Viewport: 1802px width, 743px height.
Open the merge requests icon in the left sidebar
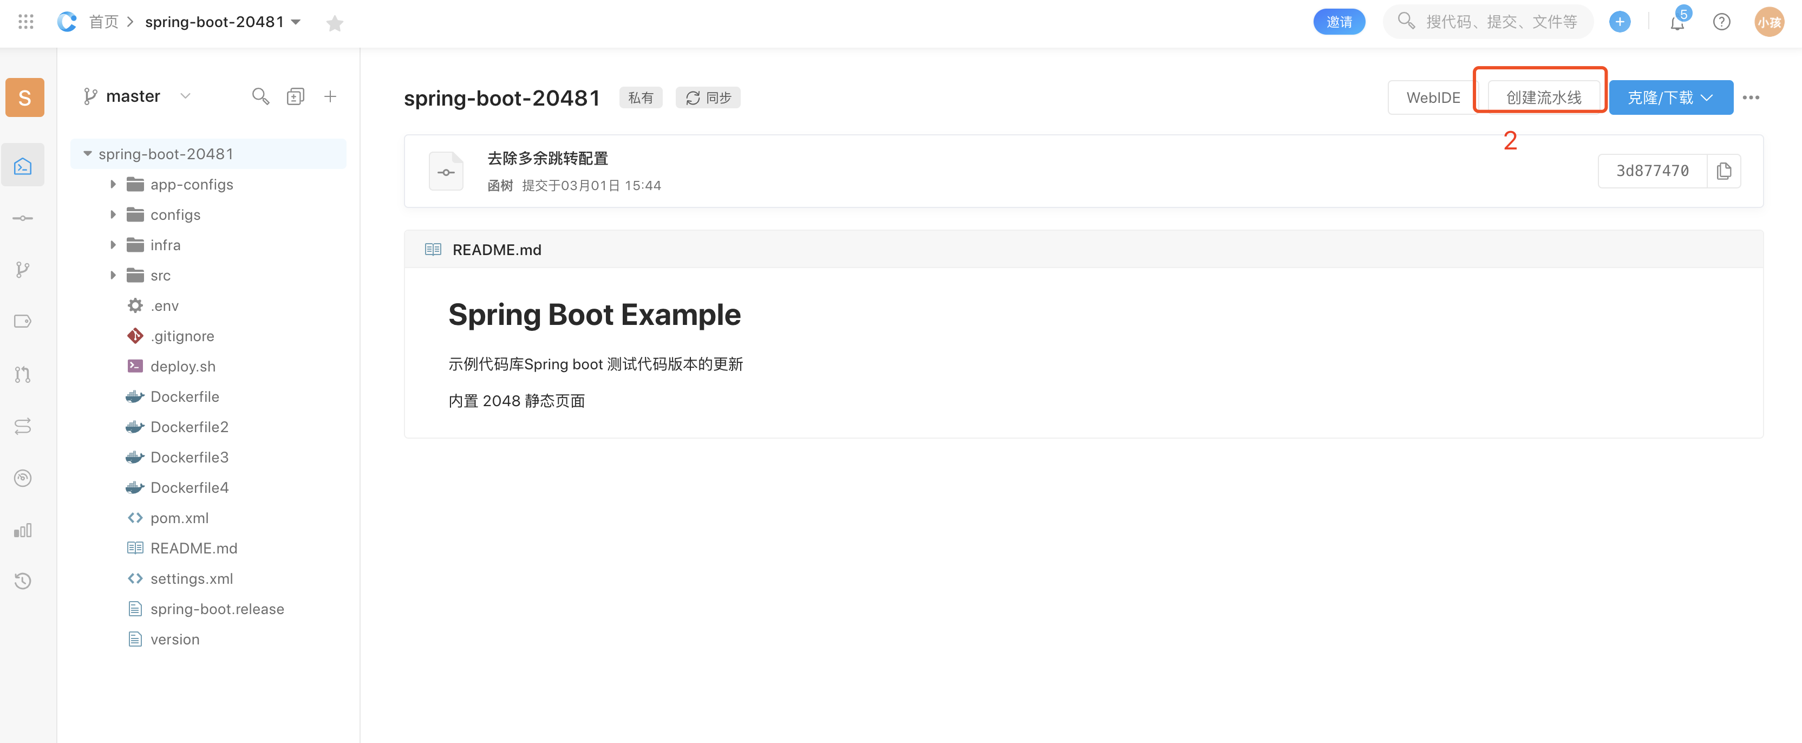click(x=22, y=374)
